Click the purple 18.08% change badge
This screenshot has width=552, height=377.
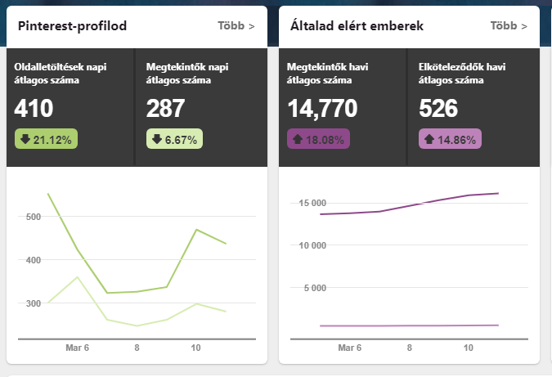click(319, 139)
